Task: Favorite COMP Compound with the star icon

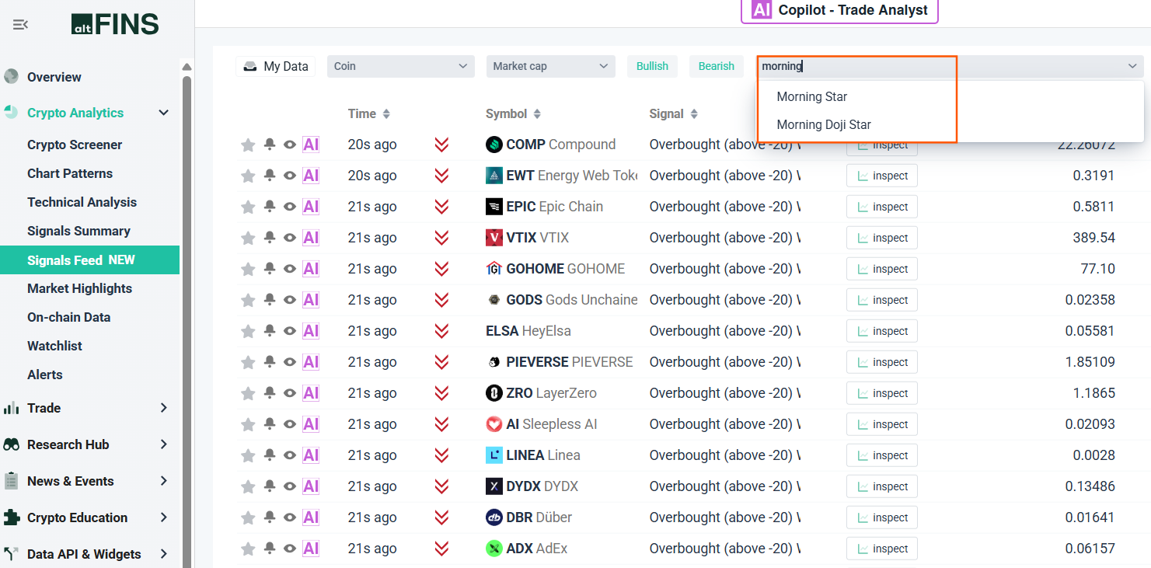Action: (248, 145)
